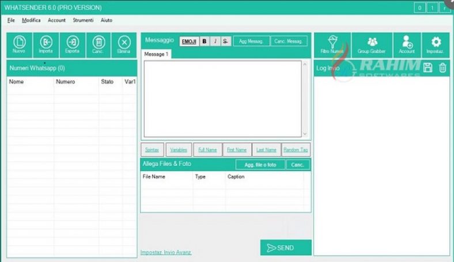Click the Canc. trash icon in left toolbar
Screen dimensions: 454x262
coord(99,45)
